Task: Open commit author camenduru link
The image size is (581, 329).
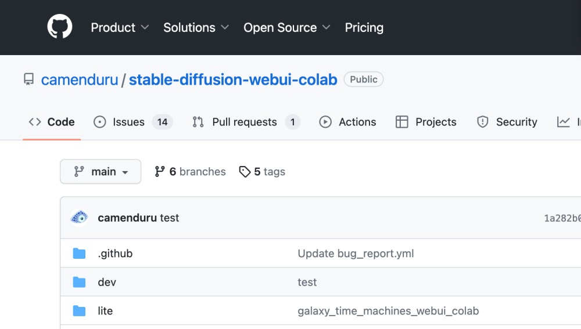Action: coord(127,218)
